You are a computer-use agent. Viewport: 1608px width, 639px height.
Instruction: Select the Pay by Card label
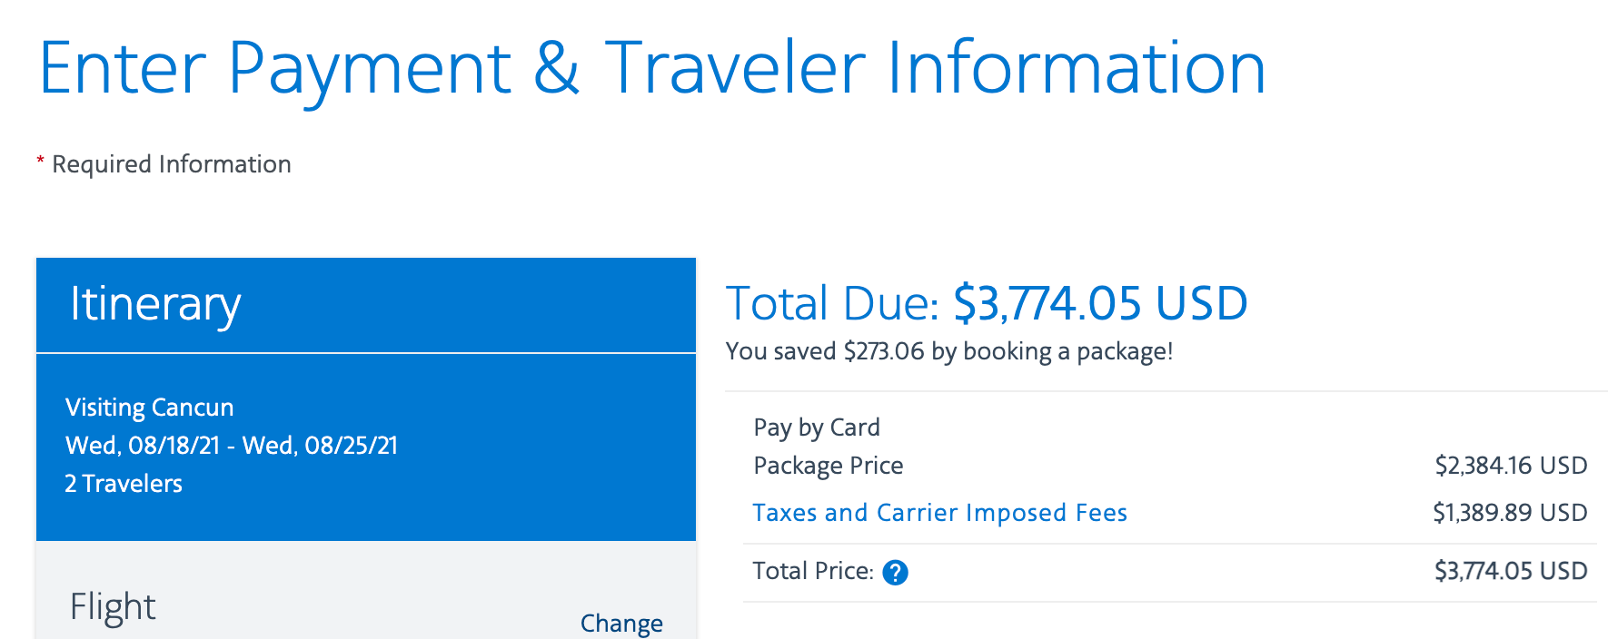pyautogui.click(x=817, y=427)
